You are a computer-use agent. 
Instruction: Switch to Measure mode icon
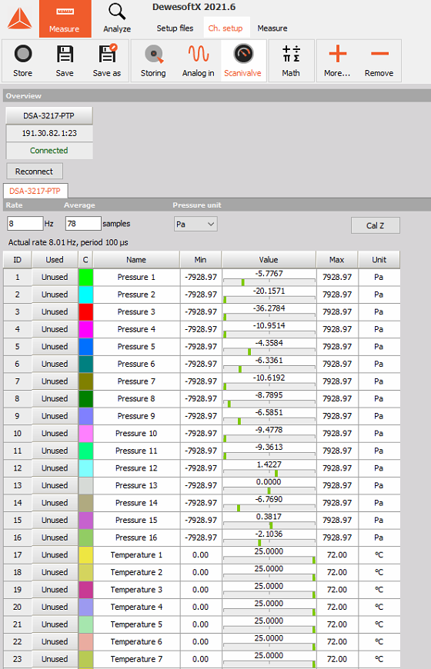[65, 18]
